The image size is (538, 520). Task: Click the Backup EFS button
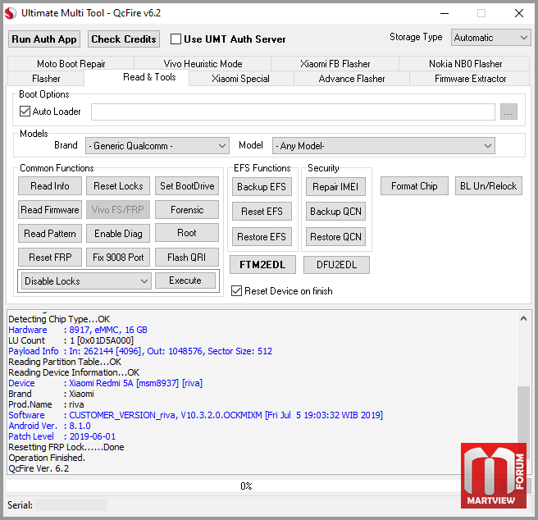(x=262, y=187)
